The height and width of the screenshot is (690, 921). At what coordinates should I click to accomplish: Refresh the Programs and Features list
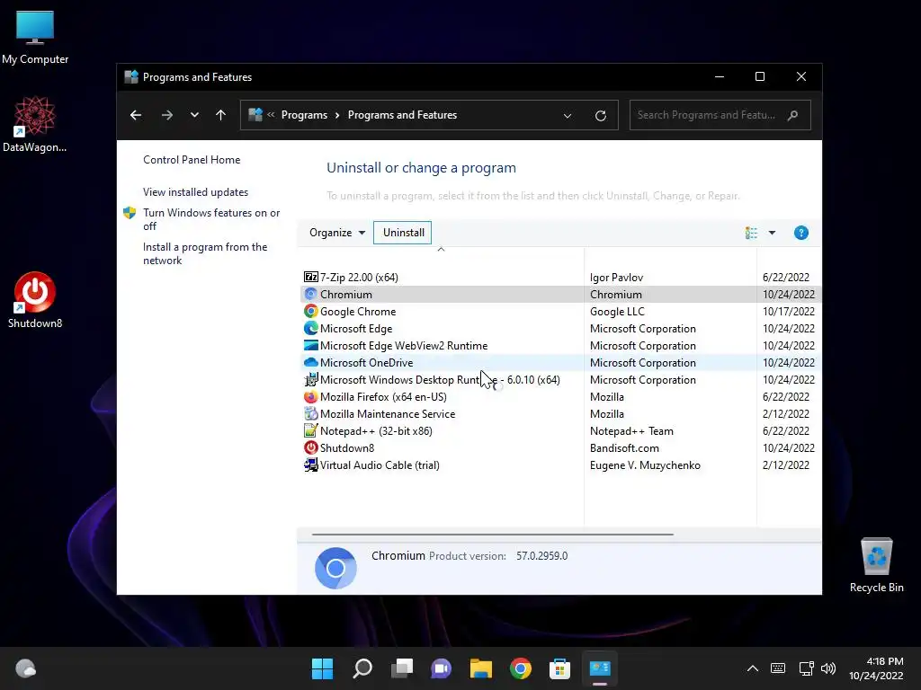point(600,116)
